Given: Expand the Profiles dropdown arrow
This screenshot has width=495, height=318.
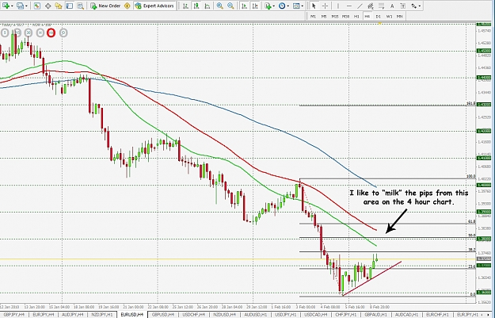Looking at the screenshot, I should (x=26, y=6).
